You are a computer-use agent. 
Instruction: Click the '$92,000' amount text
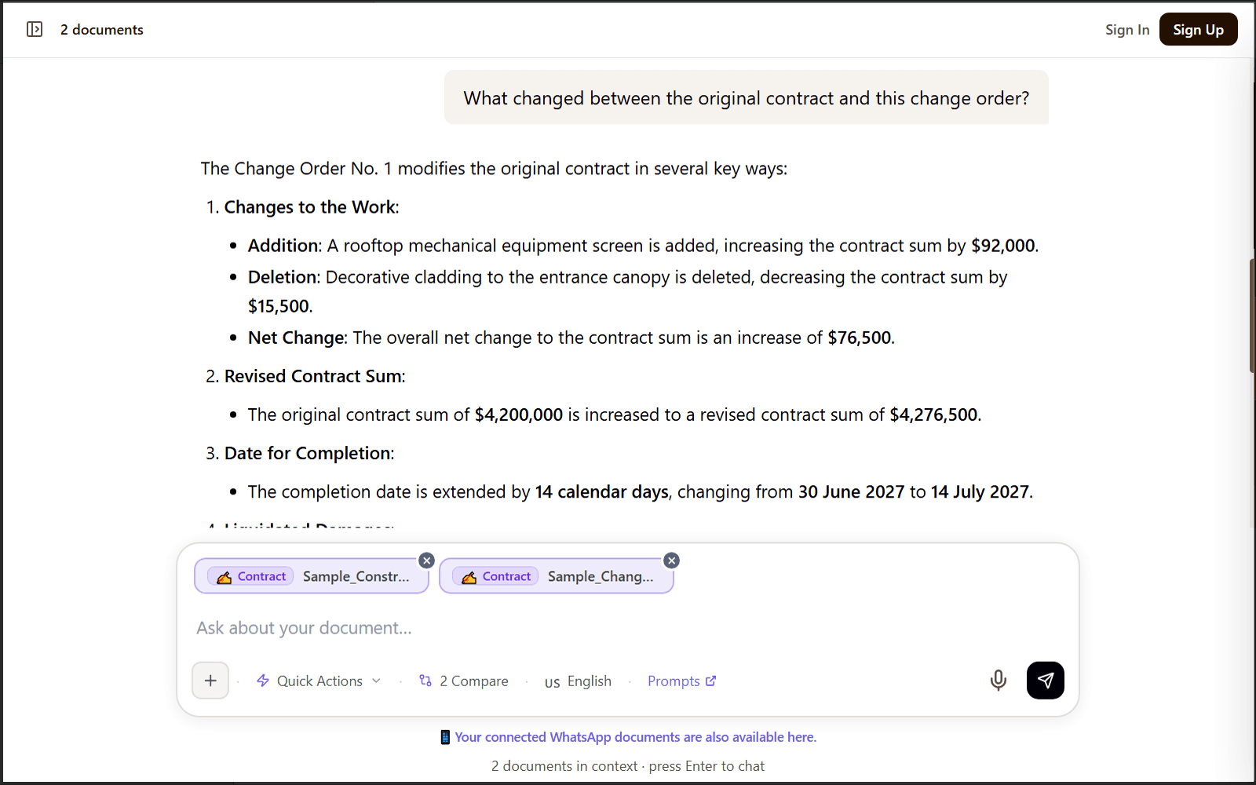click(1003, 246)
